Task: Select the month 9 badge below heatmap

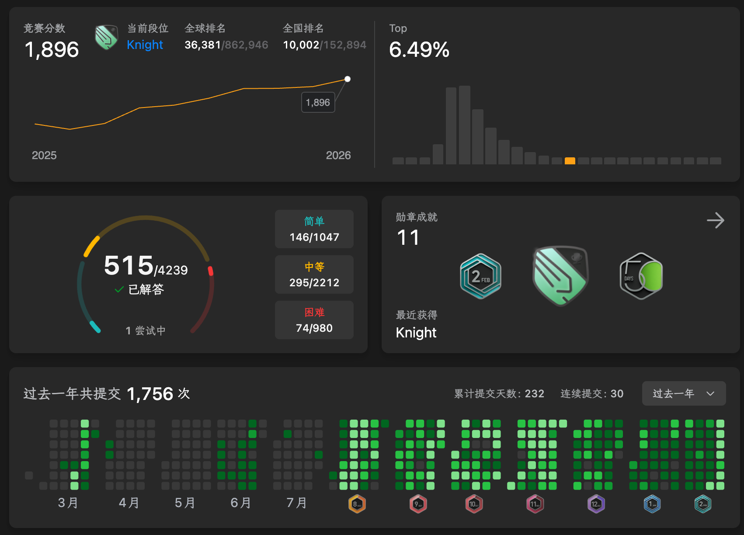Action: (418, 504)
